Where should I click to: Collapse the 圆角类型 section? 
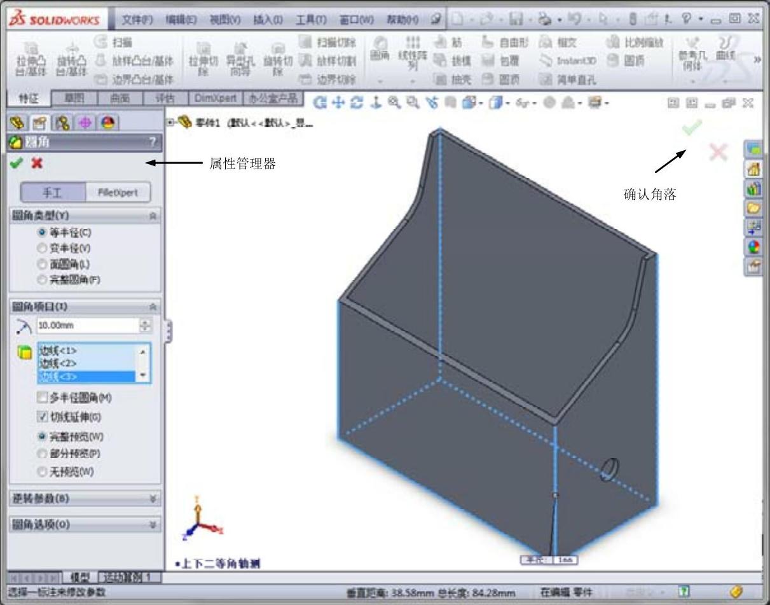(153, 216)
